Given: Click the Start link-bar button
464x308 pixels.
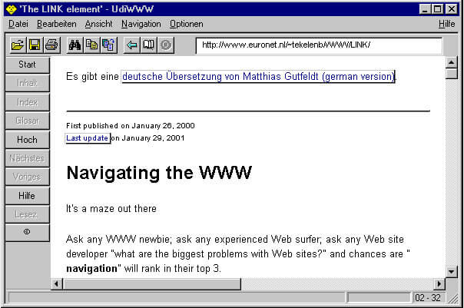Looking at the screenshot, I should 27,65.
